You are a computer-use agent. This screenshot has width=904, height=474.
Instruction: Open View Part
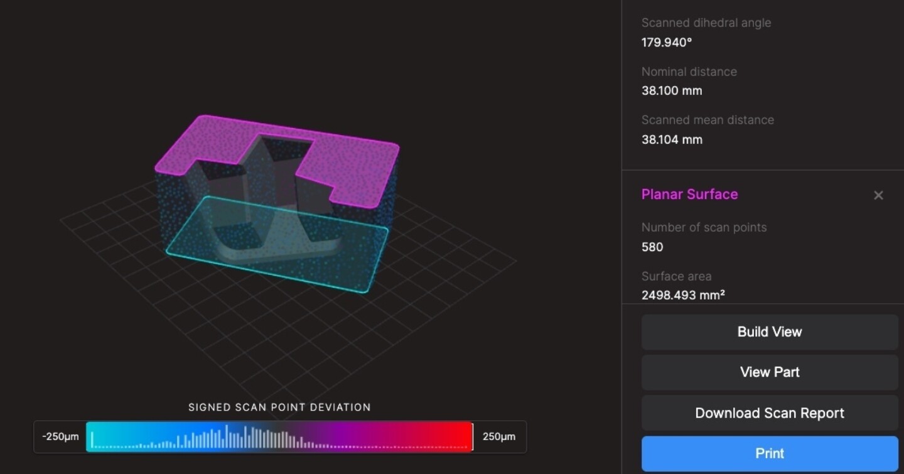(769, 372)
